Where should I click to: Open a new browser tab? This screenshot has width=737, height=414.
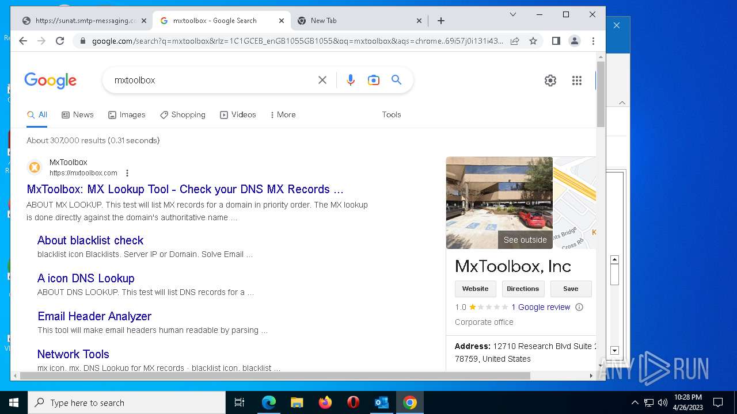click(441, 21)
